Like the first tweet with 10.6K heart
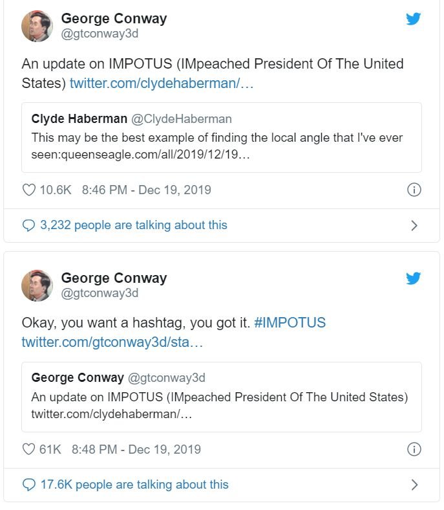The image size is (444, 510). click(x=28, y=190)
